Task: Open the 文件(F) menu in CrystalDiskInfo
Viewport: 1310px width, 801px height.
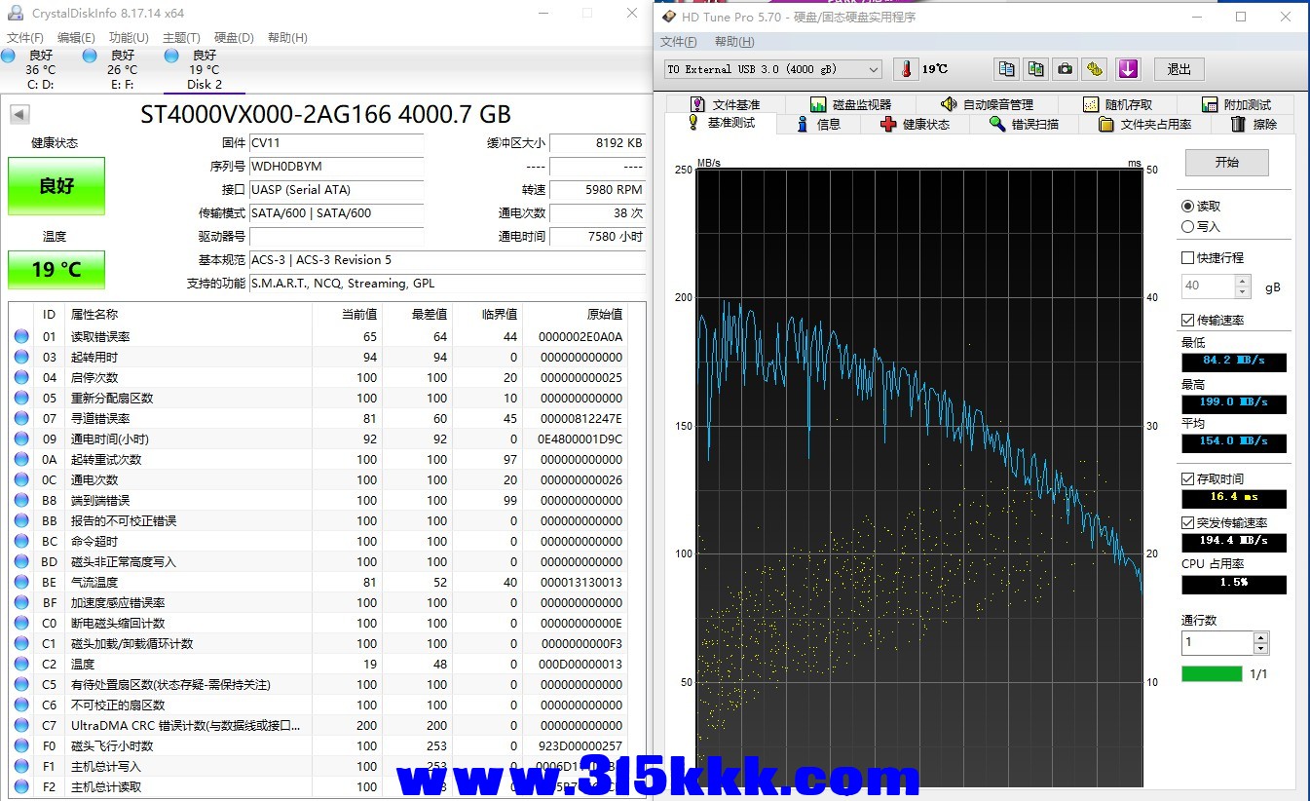Action: pyautogui.click(x=24, y=38)
